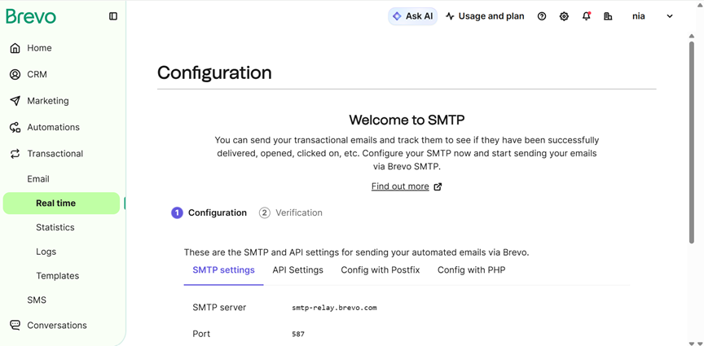The height and width of the screenshot is (346, 704).
Task: Click the page vertical scrollbar thumb
Action: click(692, 142)
